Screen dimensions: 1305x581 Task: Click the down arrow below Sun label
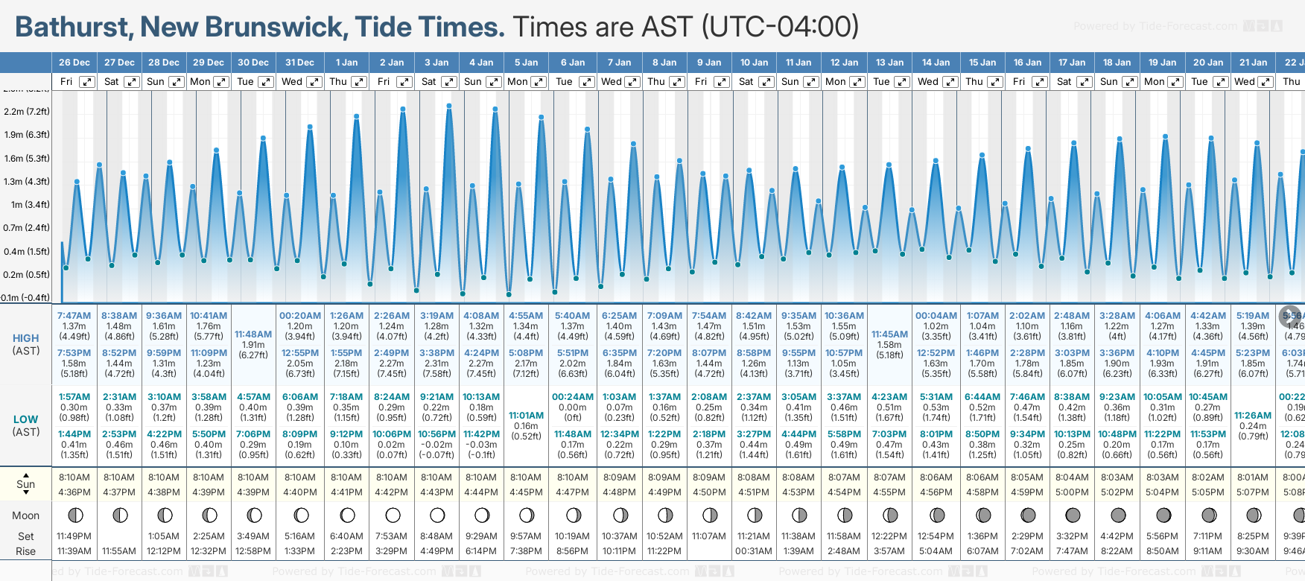tap(26, 494)
